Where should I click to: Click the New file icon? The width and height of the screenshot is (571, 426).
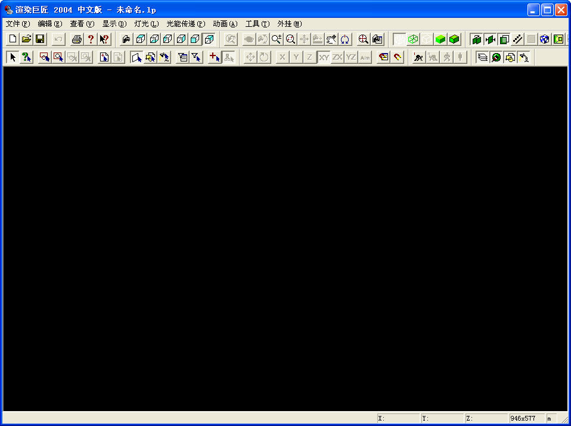pyautogui.click(x=13, y=39)
